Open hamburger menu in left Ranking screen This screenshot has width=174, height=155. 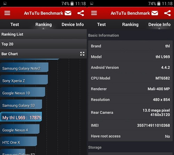coord(7,13)
